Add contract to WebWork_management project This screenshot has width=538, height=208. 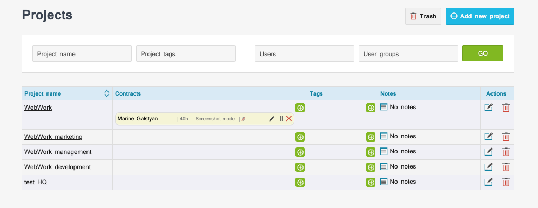coord(300,152)
